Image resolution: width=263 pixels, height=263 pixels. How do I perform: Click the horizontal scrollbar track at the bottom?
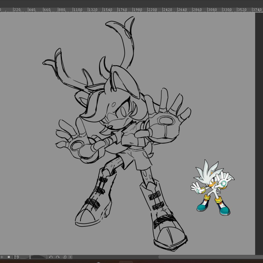click(168, 257)
